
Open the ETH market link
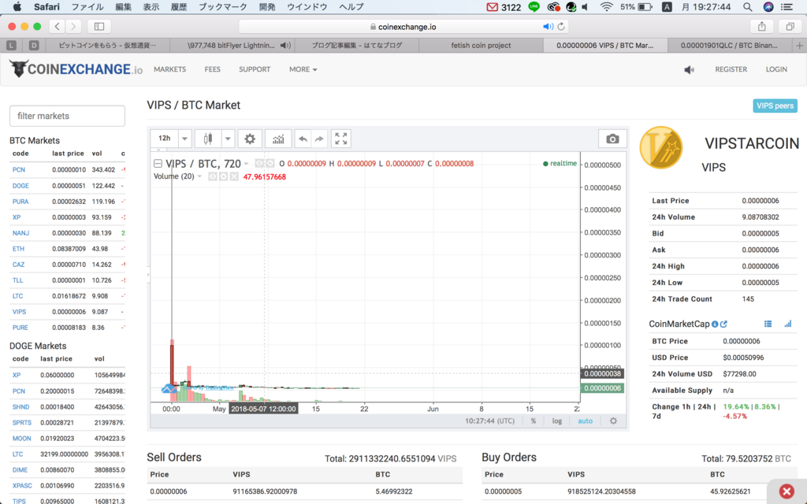pos(18,249)
